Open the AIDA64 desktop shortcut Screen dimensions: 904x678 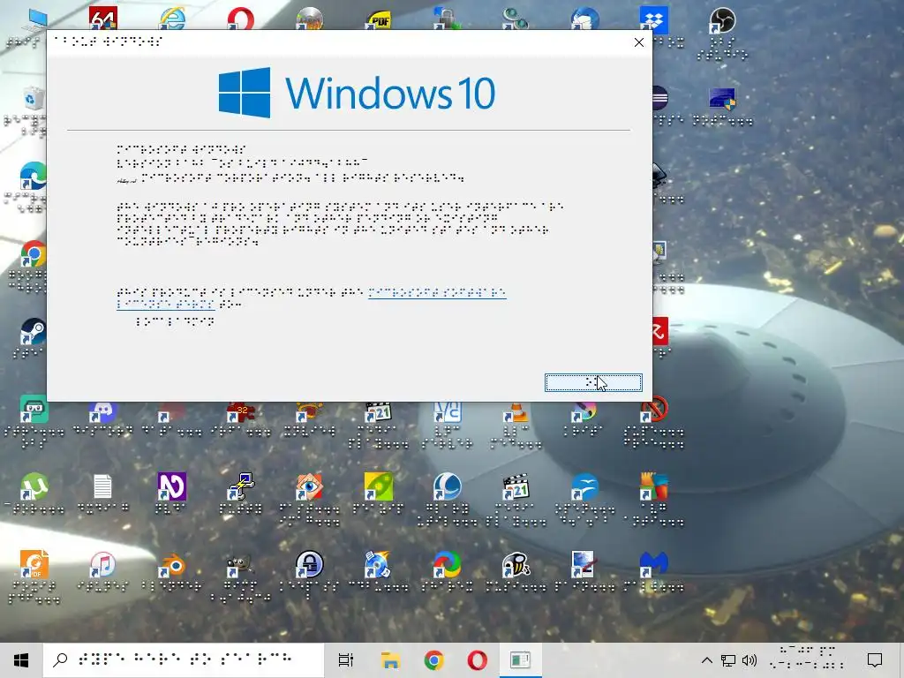point(103,18)
